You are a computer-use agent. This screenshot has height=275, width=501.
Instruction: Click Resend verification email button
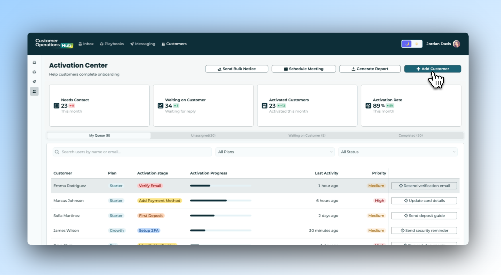click(x=424, y=186)
